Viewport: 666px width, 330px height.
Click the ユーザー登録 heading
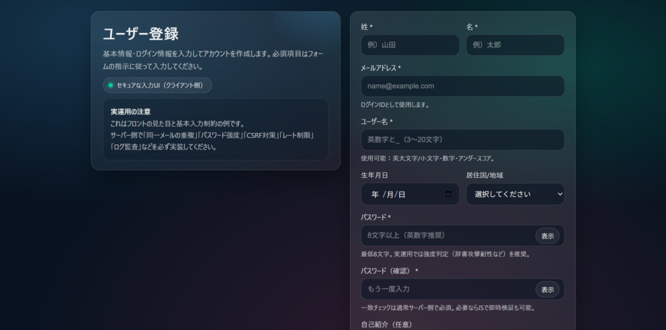[140, 34]
